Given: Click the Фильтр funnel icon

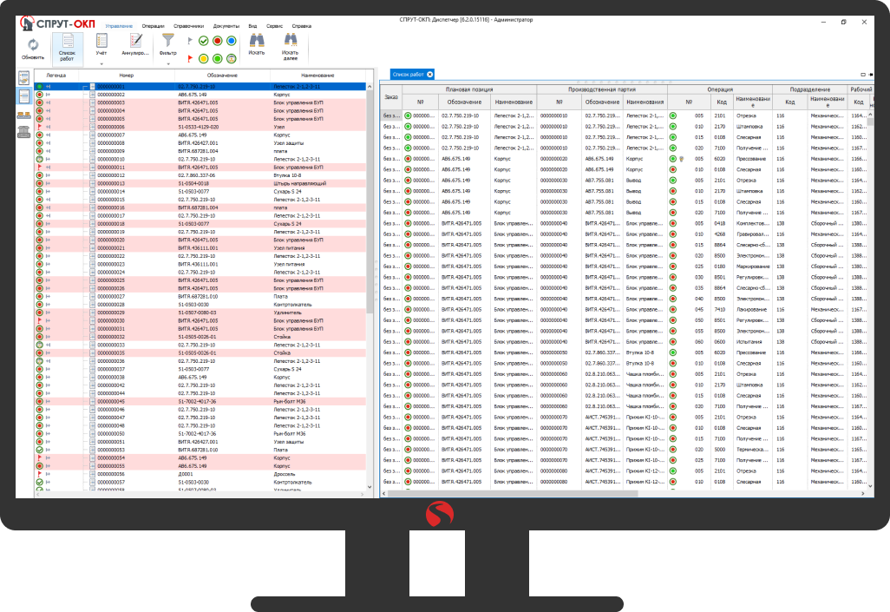Looking at the screenshot, I should tap(168, 40).
